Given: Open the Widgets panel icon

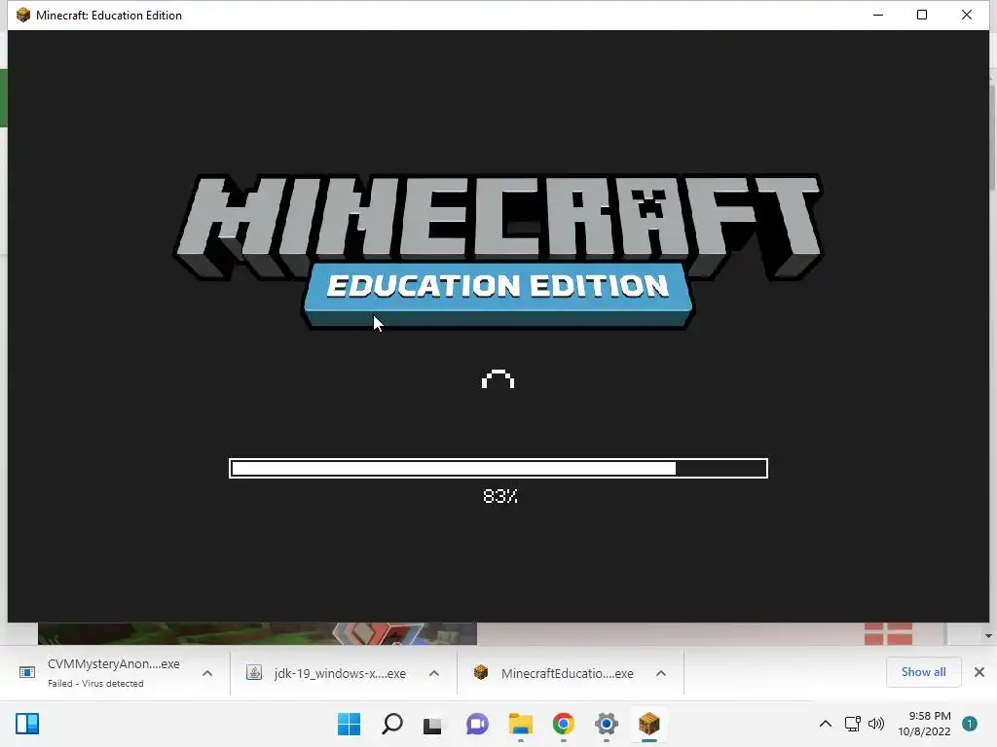Looking at the screenshot, I should coord(27,724).
